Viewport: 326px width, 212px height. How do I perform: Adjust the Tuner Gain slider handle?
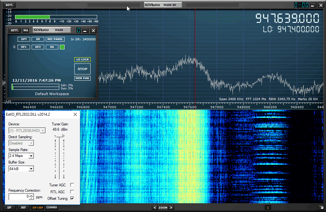(60, 136)
